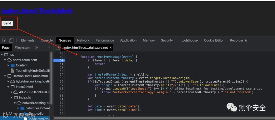Toggle the navigator sidebar collapse icon
275x120 pixels.
click(x=58, y=47)
